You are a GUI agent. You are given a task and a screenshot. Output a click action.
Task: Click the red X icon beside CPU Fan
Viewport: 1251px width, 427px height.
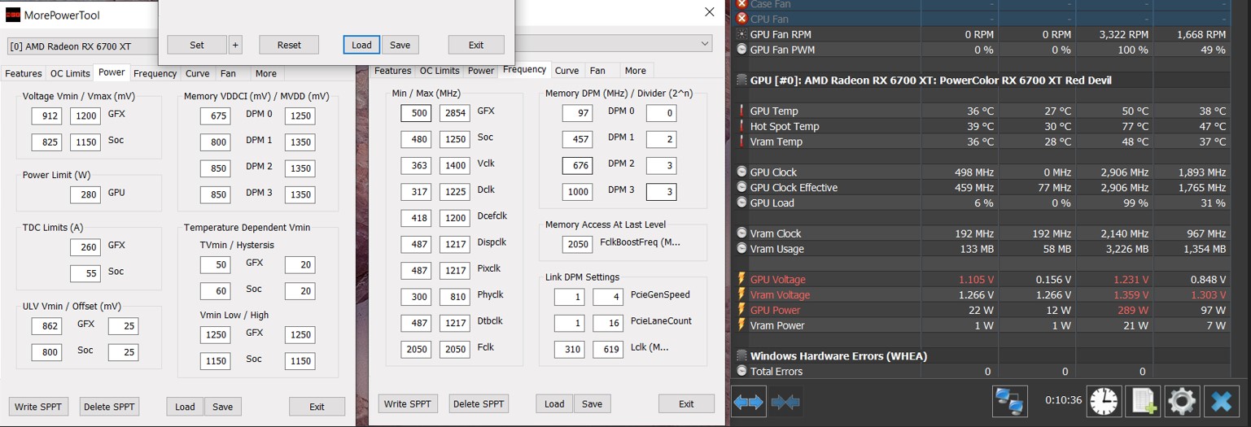(x=741, y=19)
